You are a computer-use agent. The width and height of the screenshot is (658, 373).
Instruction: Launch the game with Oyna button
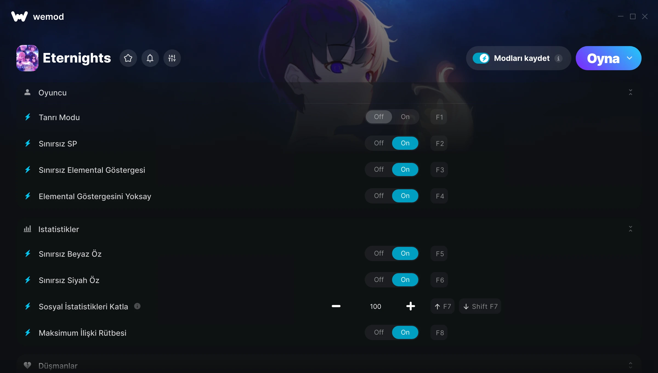point(603,58)
